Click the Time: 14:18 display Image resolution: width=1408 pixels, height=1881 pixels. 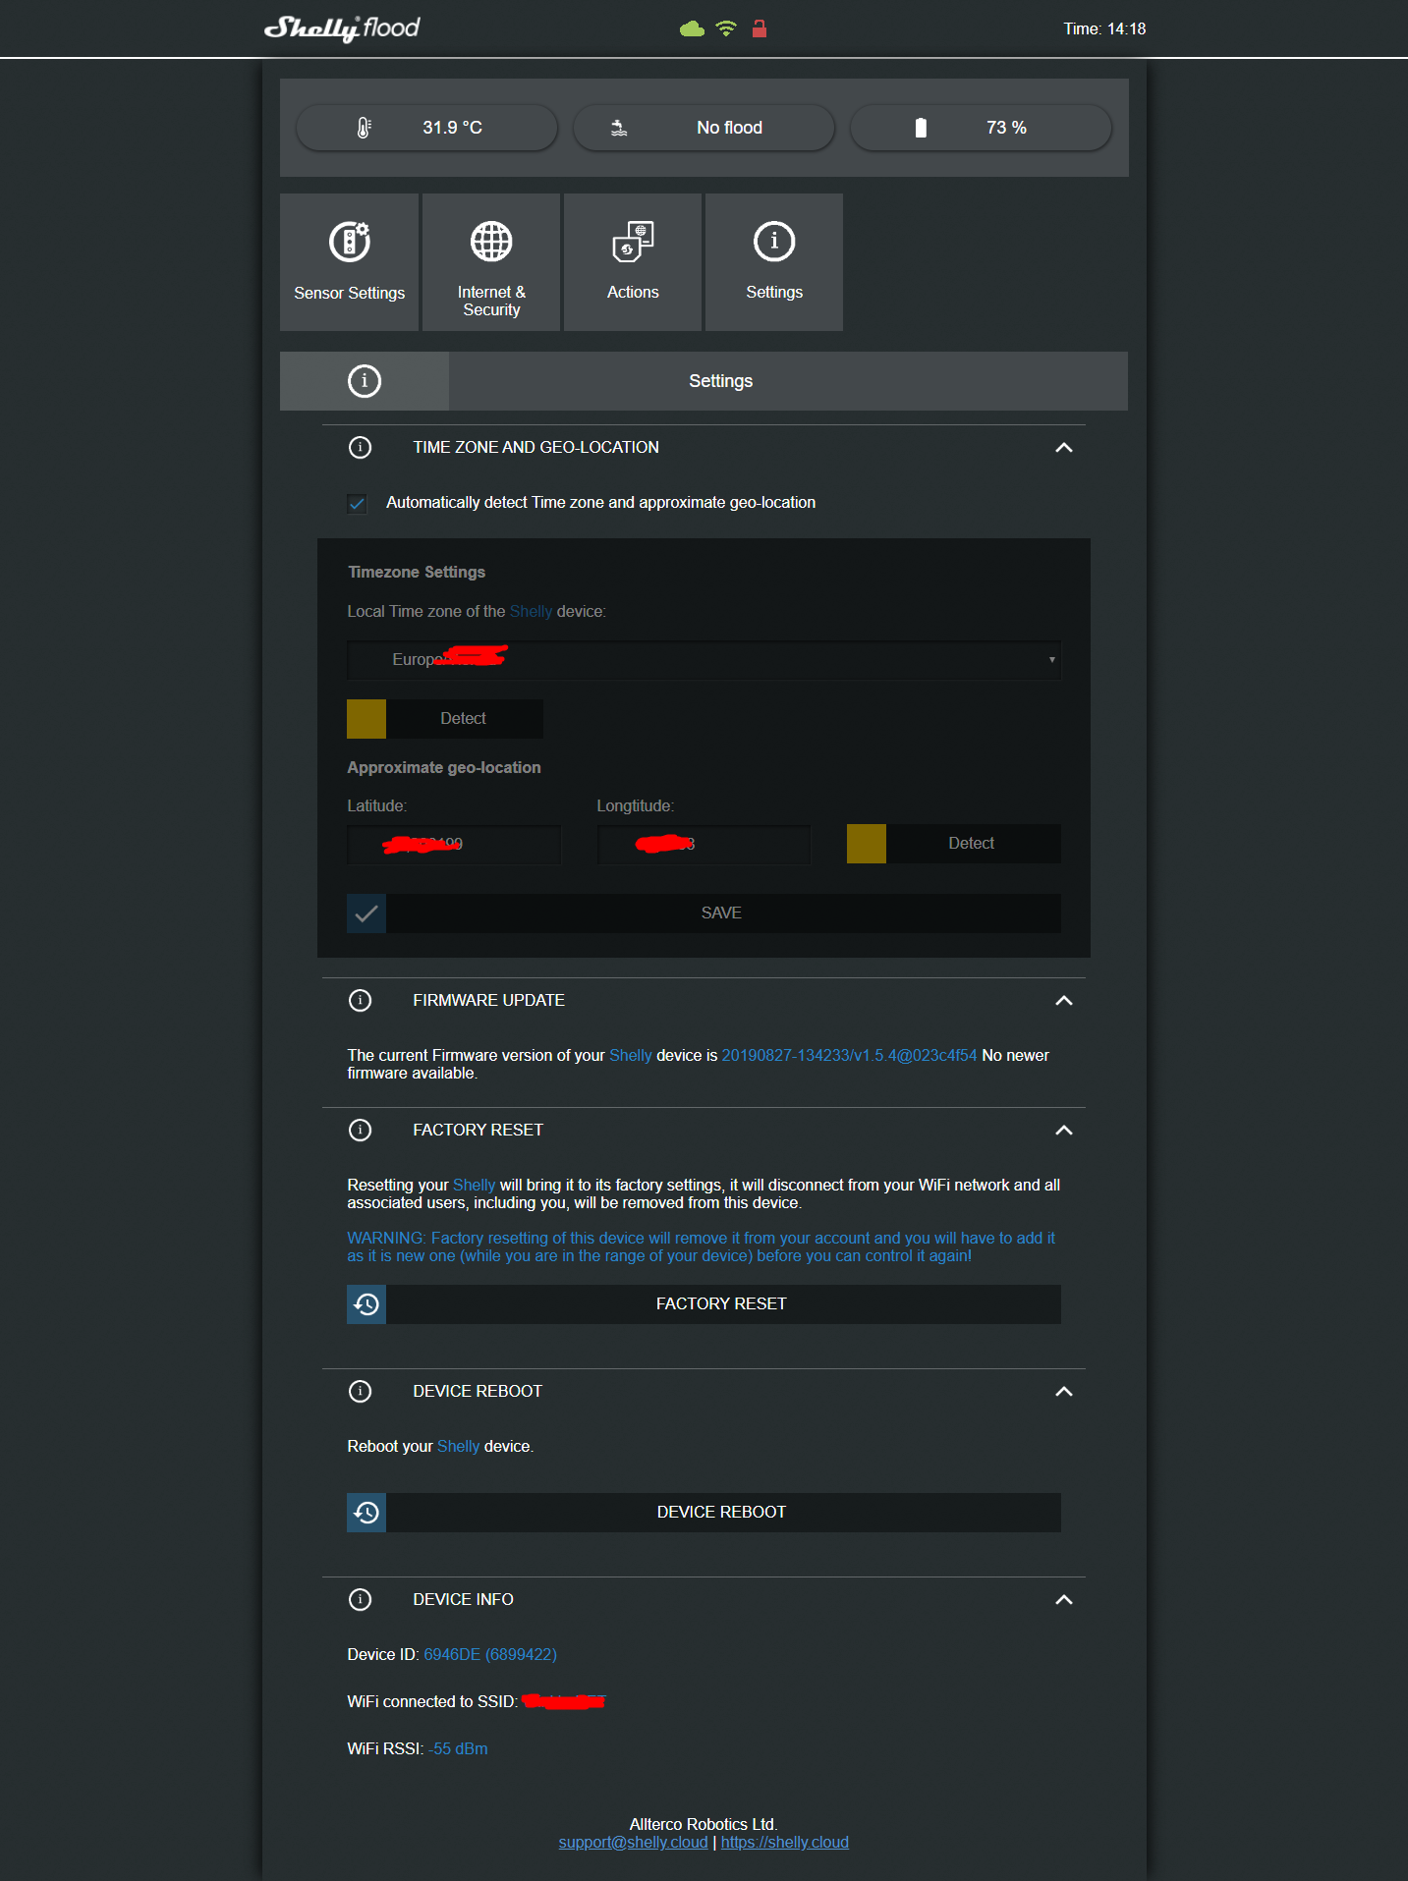pyautogui.click(x=1104, y=29)
